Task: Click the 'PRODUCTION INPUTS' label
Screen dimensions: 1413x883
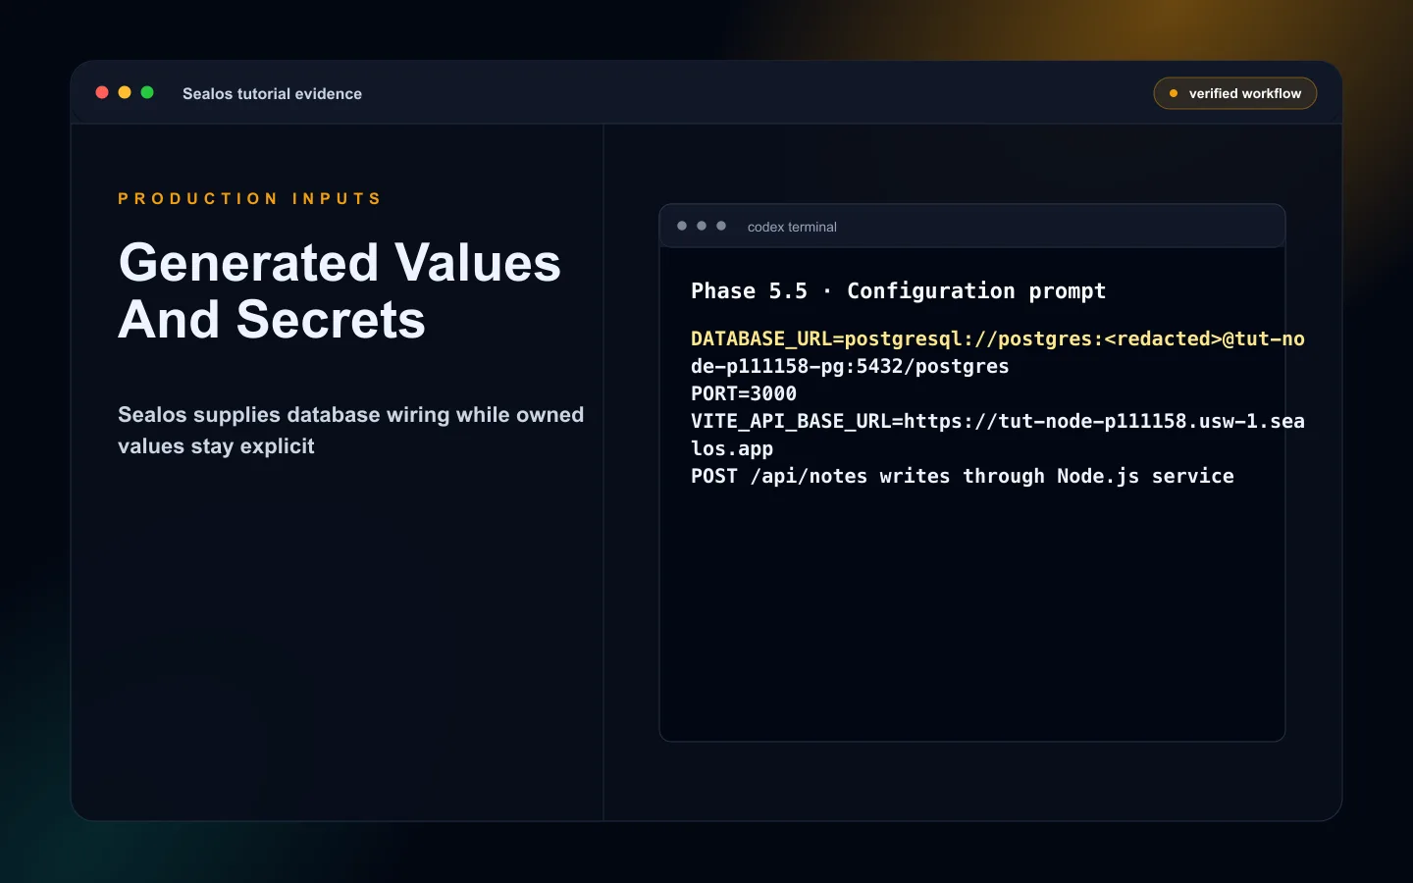Action: pyautogui.click(x=249, y=198)
